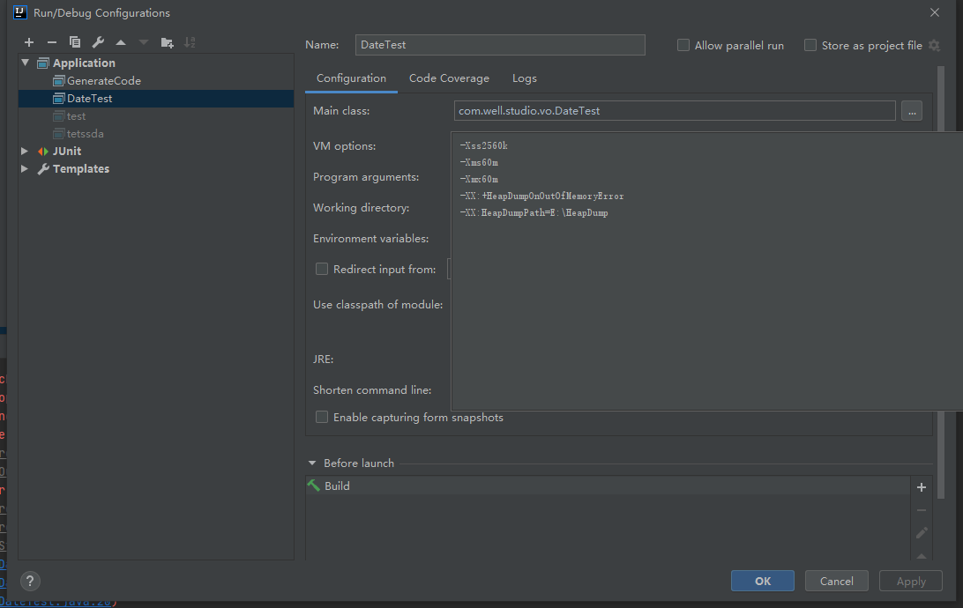Screen dimensions: 963x608
Task: Remove the Before launch task with minus
Action: tap(922, 510)
